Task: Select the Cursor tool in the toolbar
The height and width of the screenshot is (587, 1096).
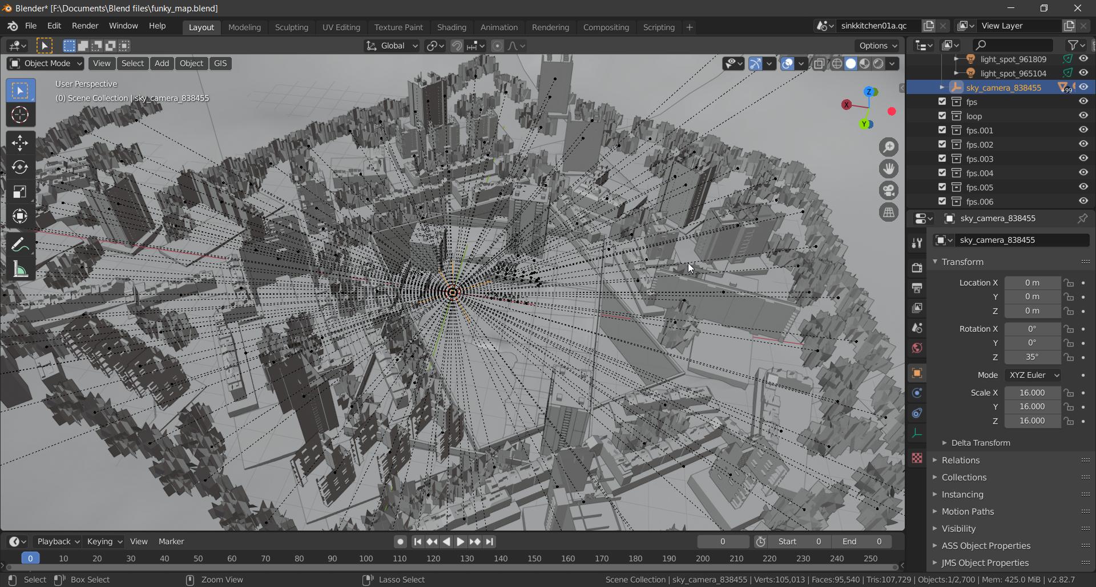Action: [x=20, y=115]
